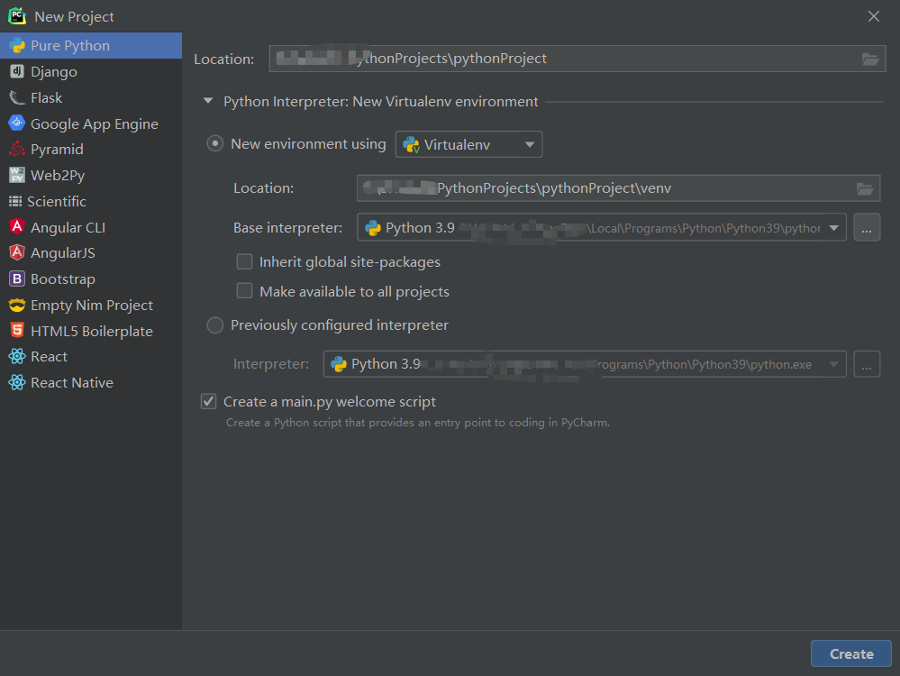Select Angular CLI project type

pyautogui.click(x=91, y=227)
